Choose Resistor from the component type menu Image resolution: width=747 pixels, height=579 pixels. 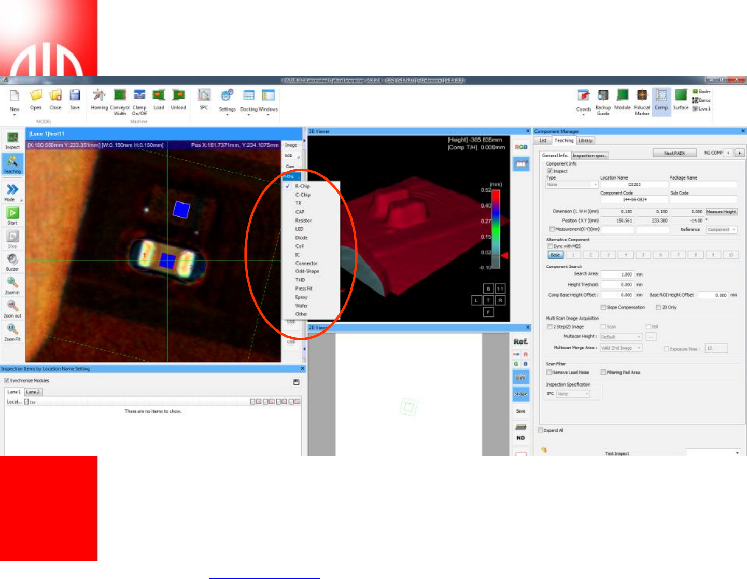click(x=304, y=220)
